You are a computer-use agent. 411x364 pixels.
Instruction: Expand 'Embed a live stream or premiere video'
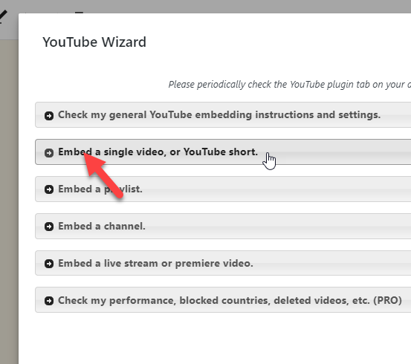(223, 263)
